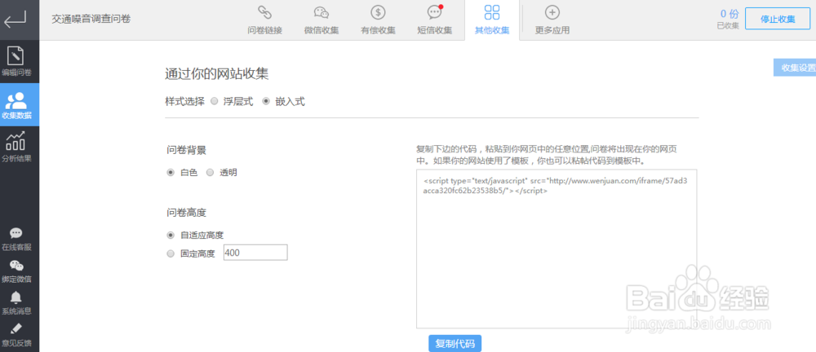Open the 收集设置 side button
Viewport: 816px width, 352px height.
pyautogui.click(x=795, y=68)
